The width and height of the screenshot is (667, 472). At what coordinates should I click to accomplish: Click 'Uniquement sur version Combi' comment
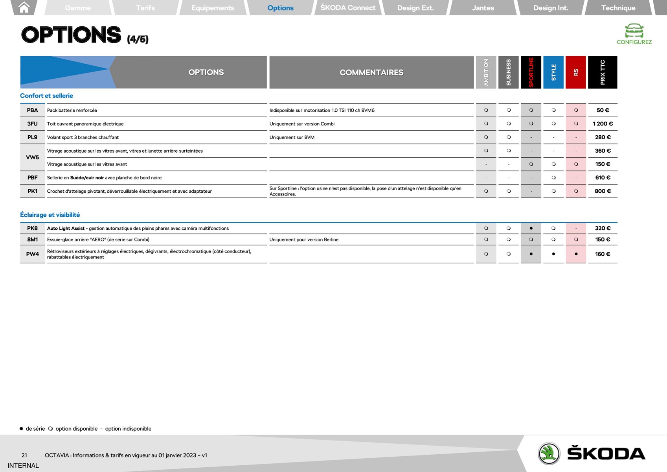pyautogui.click(x=302, y=124)
